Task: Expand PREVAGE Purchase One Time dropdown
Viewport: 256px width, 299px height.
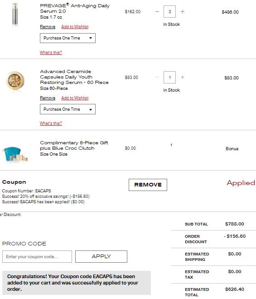Action: coord(68,38)
